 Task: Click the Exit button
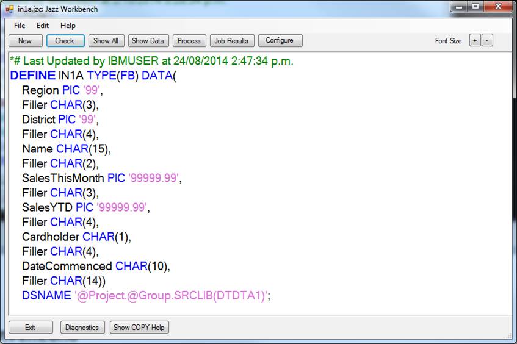point(31,327)
